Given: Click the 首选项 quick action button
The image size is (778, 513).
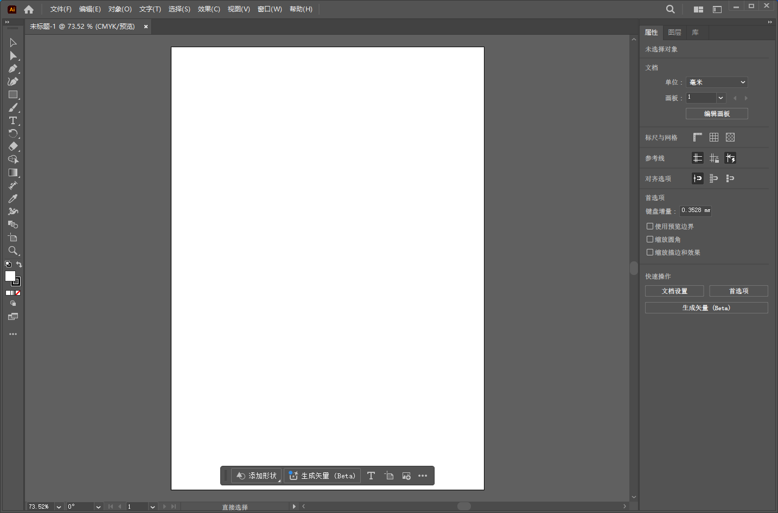Looking at the screenshot, I should point(738,291).
